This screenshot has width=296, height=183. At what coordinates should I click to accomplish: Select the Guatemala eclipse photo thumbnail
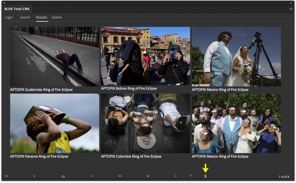click(54, 56)
